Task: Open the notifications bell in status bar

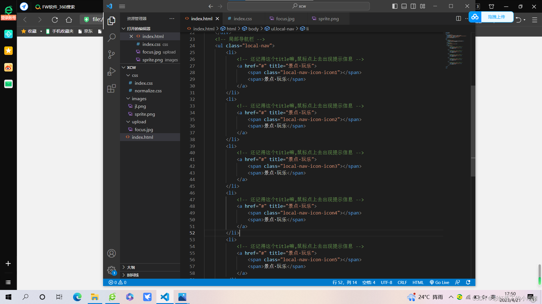Action: click(468, 283)
